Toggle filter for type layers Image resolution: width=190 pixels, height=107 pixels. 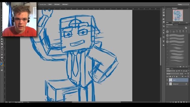pyautogui.click(x=181, y=71)
